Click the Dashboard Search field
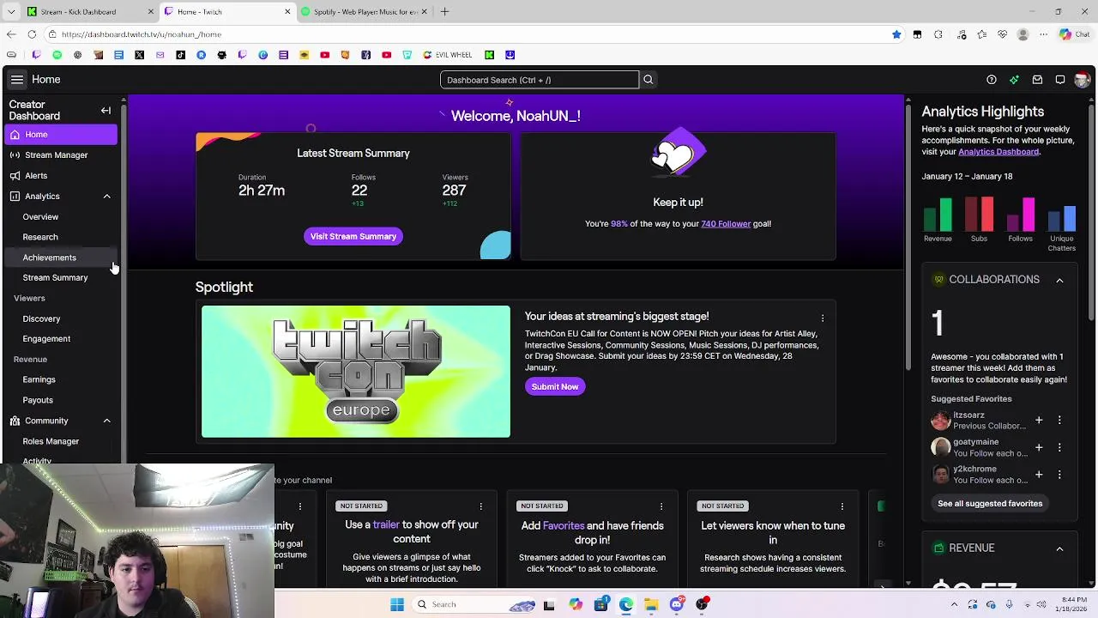The image size is (1098, 618). [x=540, y=80]
